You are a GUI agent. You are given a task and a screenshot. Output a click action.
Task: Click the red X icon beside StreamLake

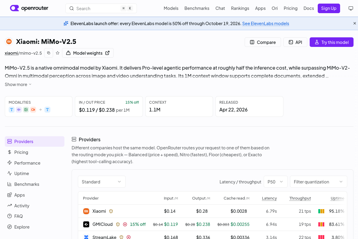pyautogui.click(x=129, y=237)
